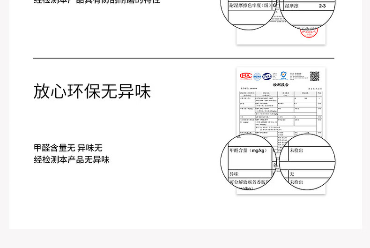The height and width of the screenshot is (248, 370).
Task: Click the red MA certification logo
Action: click(x=246, y=76)
